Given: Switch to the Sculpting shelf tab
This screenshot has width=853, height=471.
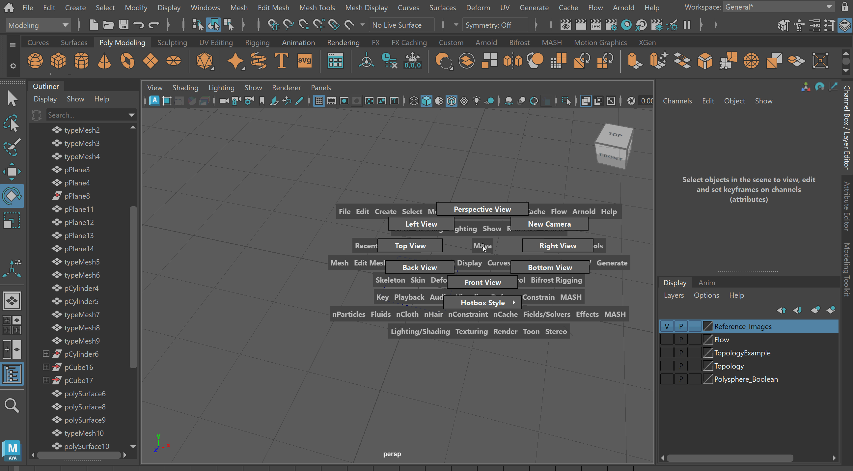Looking at the screenshot, I should pyautogui.click(x=172, y=43).
